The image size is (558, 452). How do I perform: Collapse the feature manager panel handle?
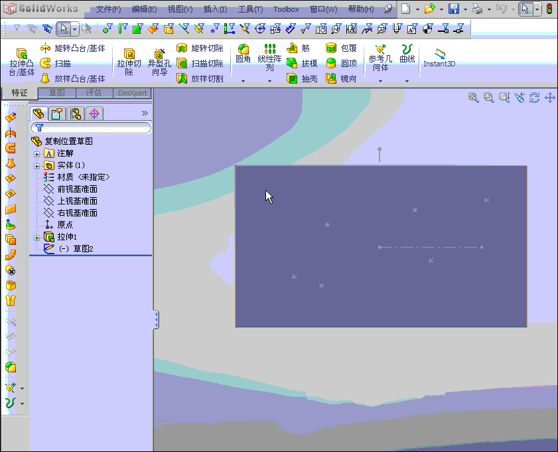click(x=156, y=319)
